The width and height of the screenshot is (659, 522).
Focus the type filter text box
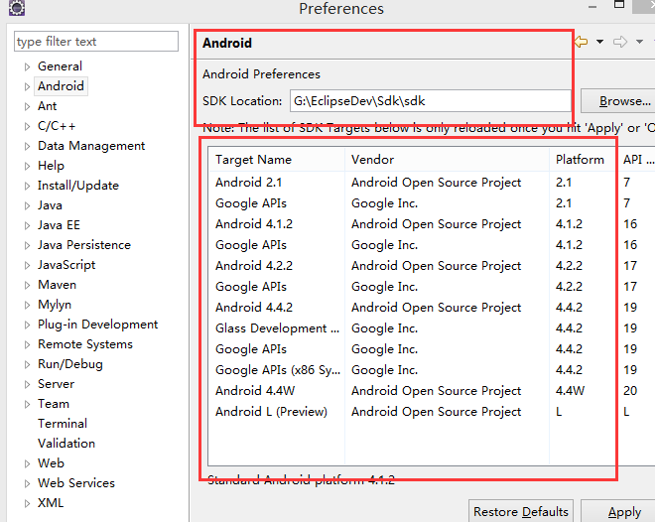pyautogui.click(x=82, y=42)
